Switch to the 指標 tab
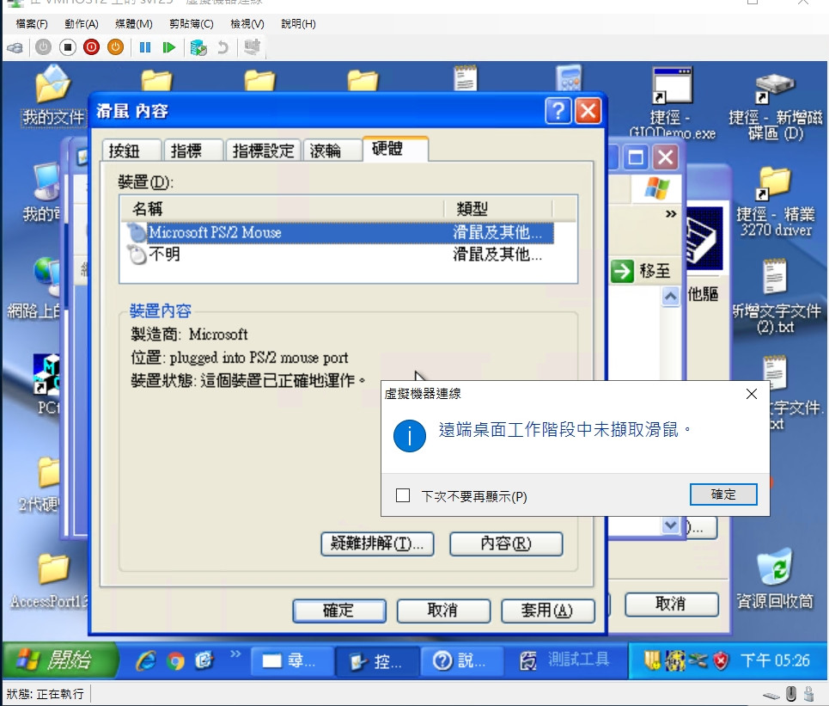This screenshot has height=706, width=829. (193, 150)
